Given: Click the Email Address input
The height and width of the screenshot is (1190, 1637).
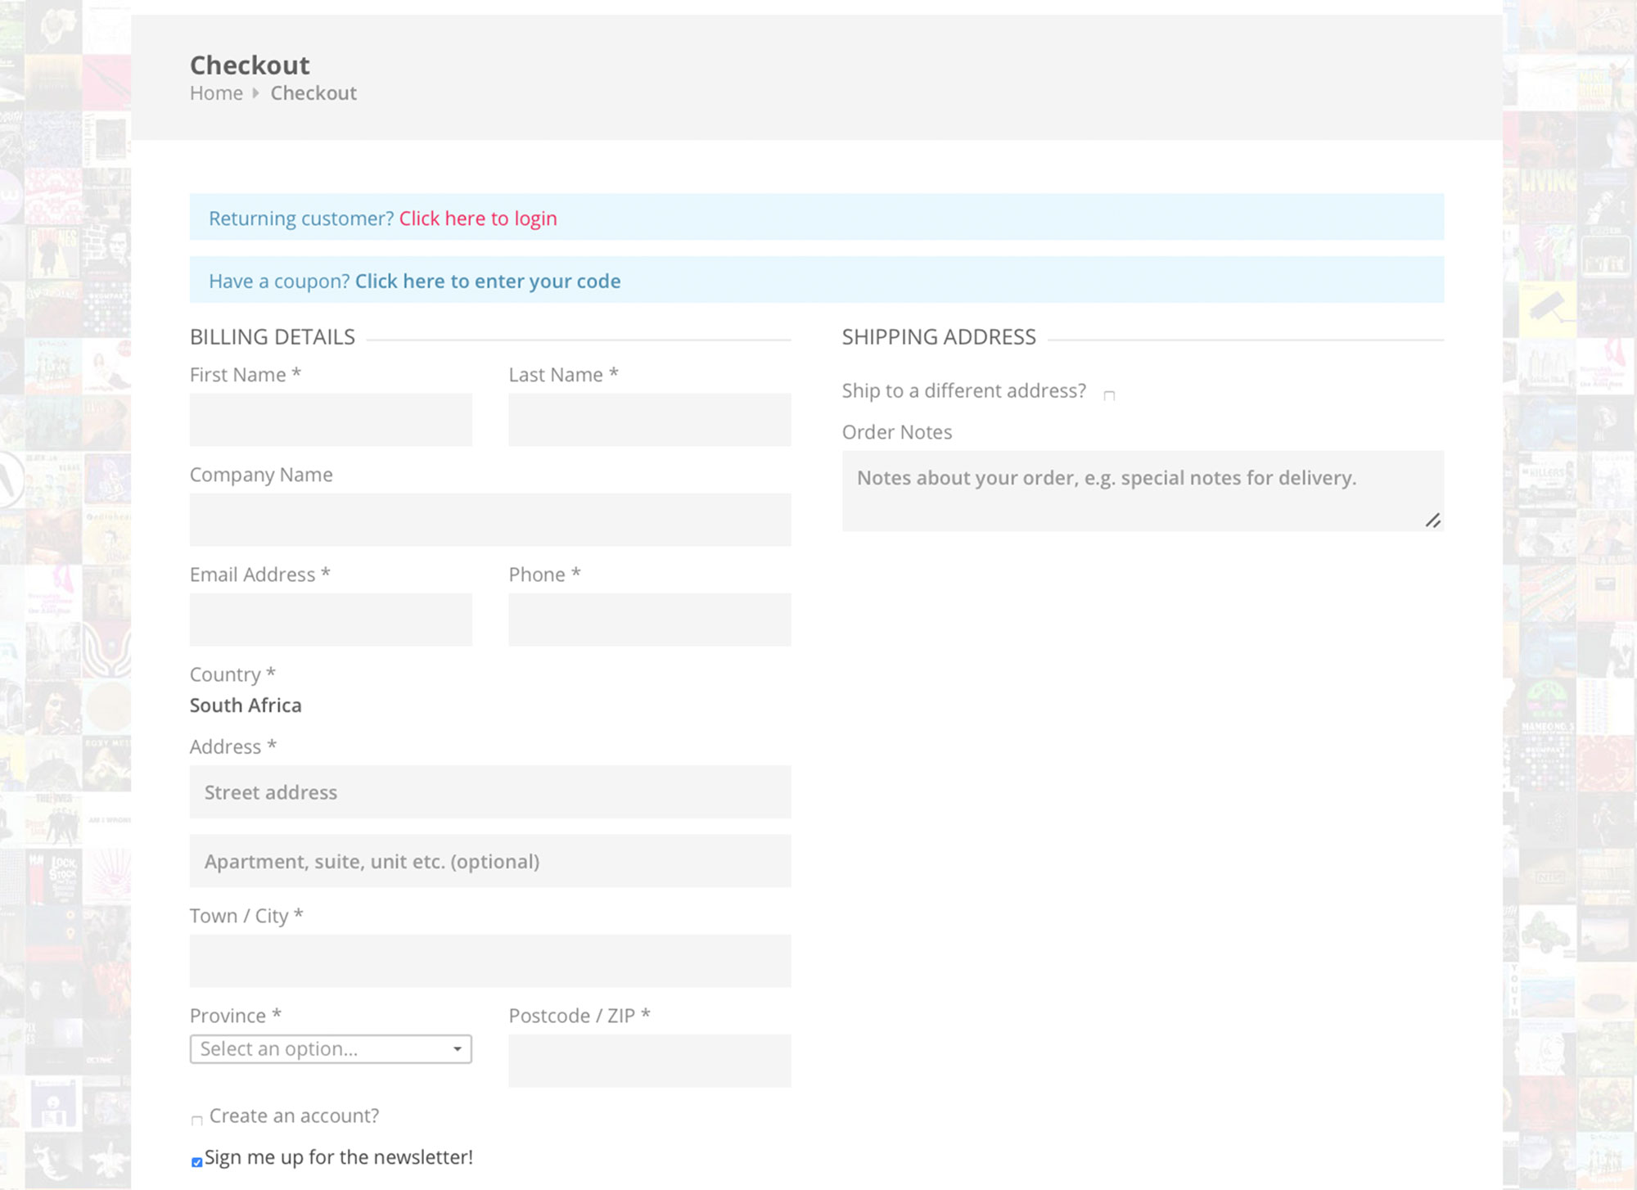Looking at the screenshot, I should coord(331,620).
